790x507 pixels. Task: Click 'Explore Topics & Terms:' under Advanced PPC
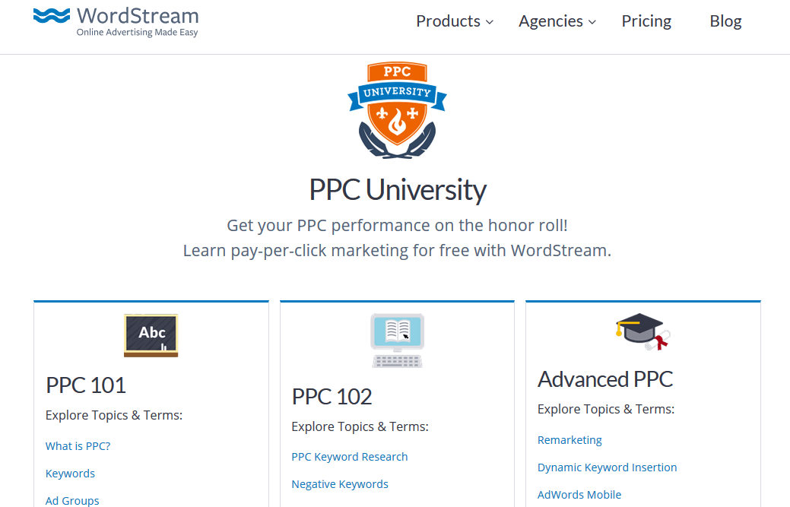pos(606,410)
